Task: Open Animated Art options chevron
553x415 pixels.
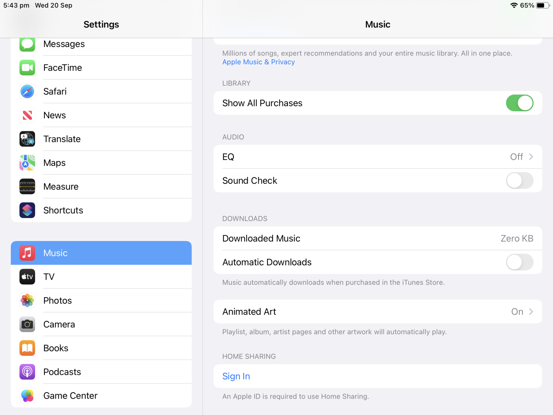Action: pyautogui.click(x=531, y=312)
